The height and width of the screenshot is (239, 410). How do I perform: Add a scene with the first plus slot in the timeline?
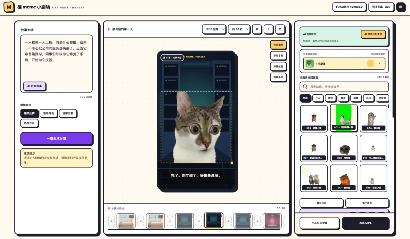[111, 221]
